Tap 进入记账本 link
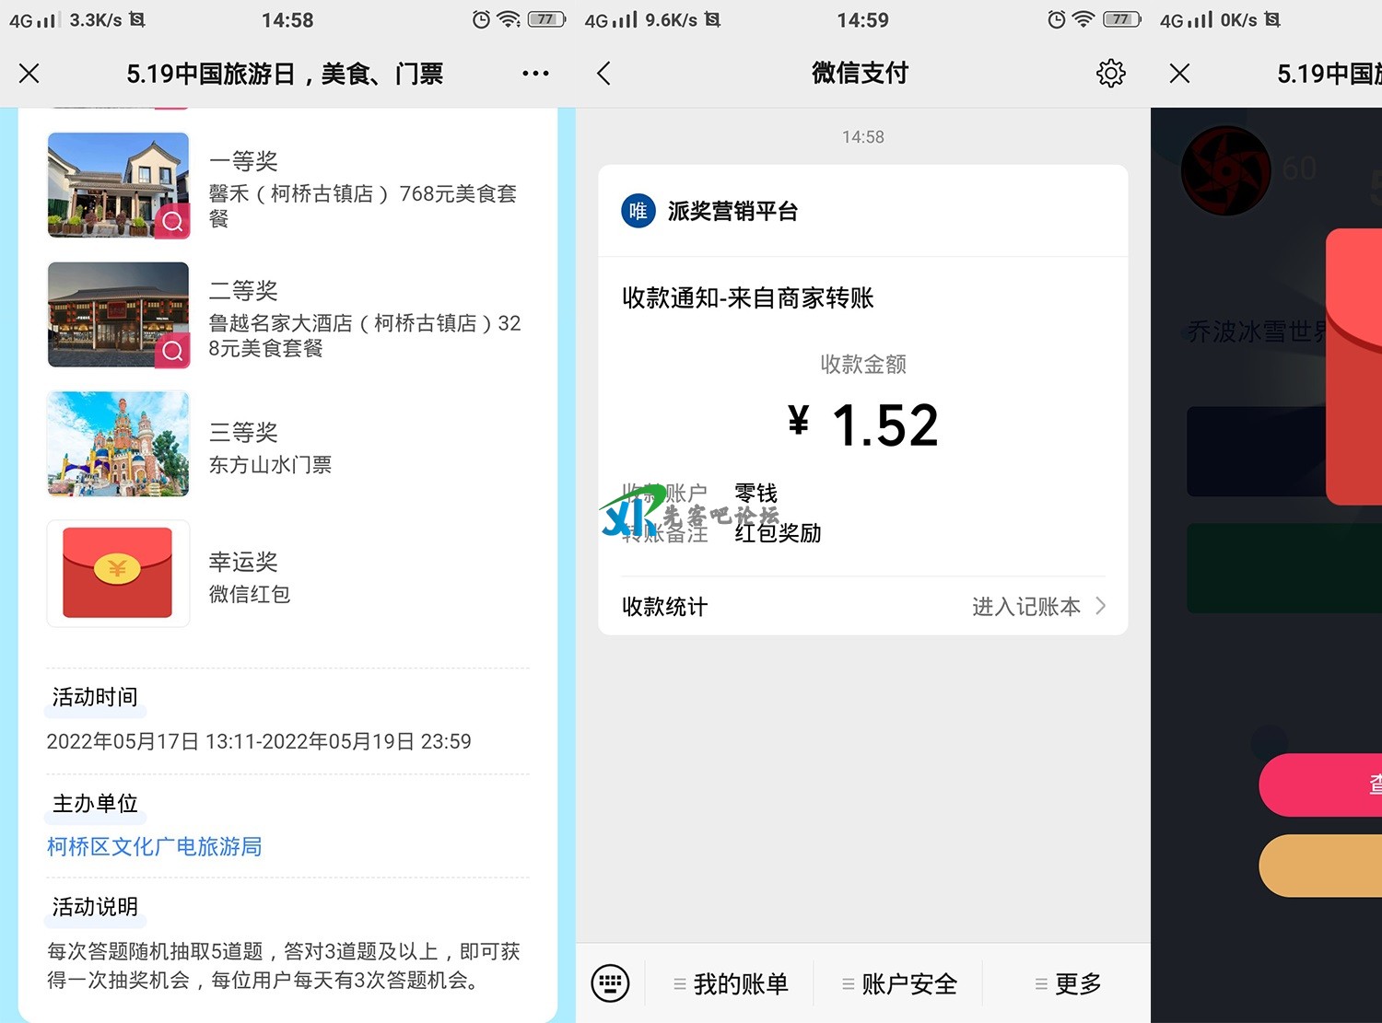The width and height of the screenshot is (1382, 1023). [1025, 607]
